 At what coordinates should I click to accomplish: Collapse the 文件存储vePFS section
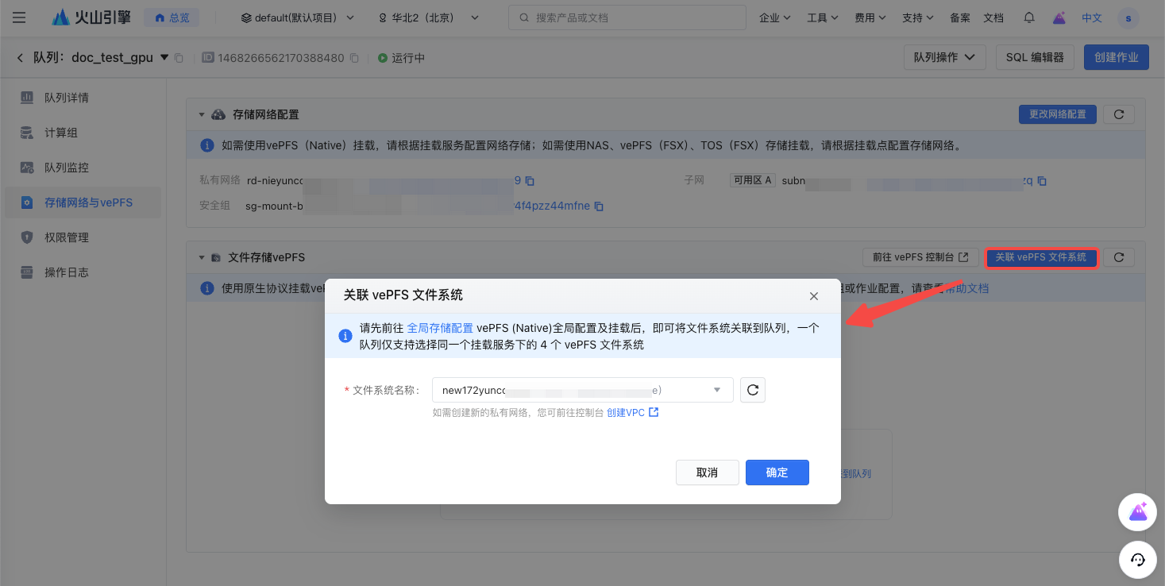[x=202, y=257]
